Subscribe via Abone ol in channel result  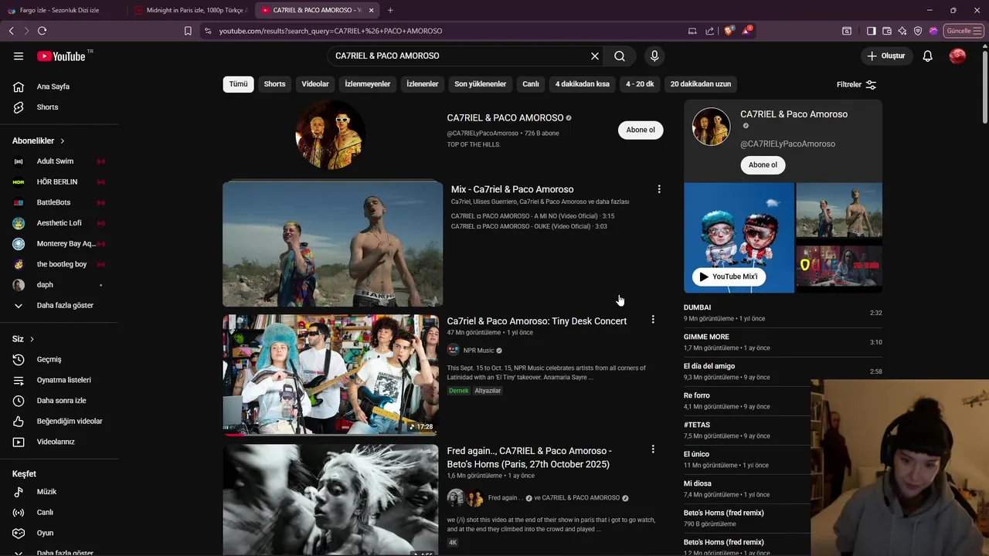point(641,130)
